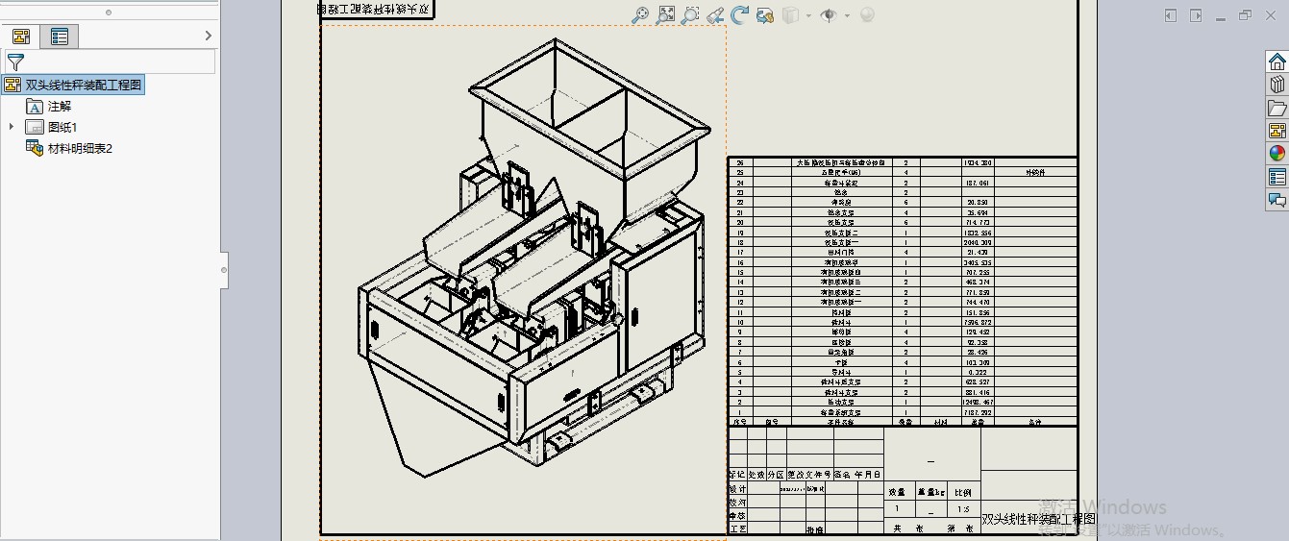Click the 注解 annotation folder icon
This screenshot has height=541, width=1289.
(35, 106)
